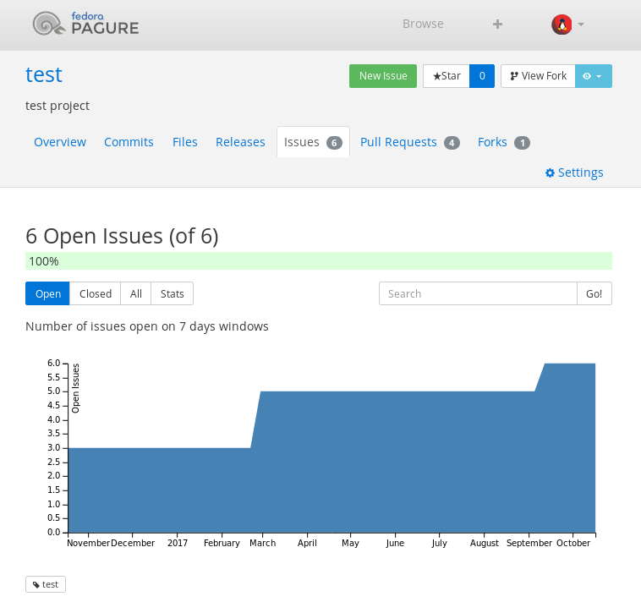This screenshot has width=641, height=602.
Task: Click the open issues area chart
Action: pos(331,448)
